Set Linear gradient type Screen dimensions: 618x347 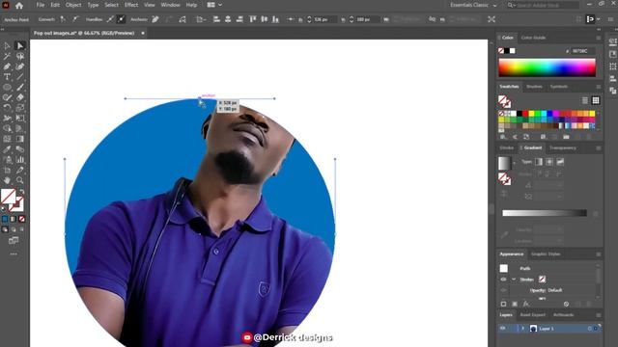coord(539,162)
